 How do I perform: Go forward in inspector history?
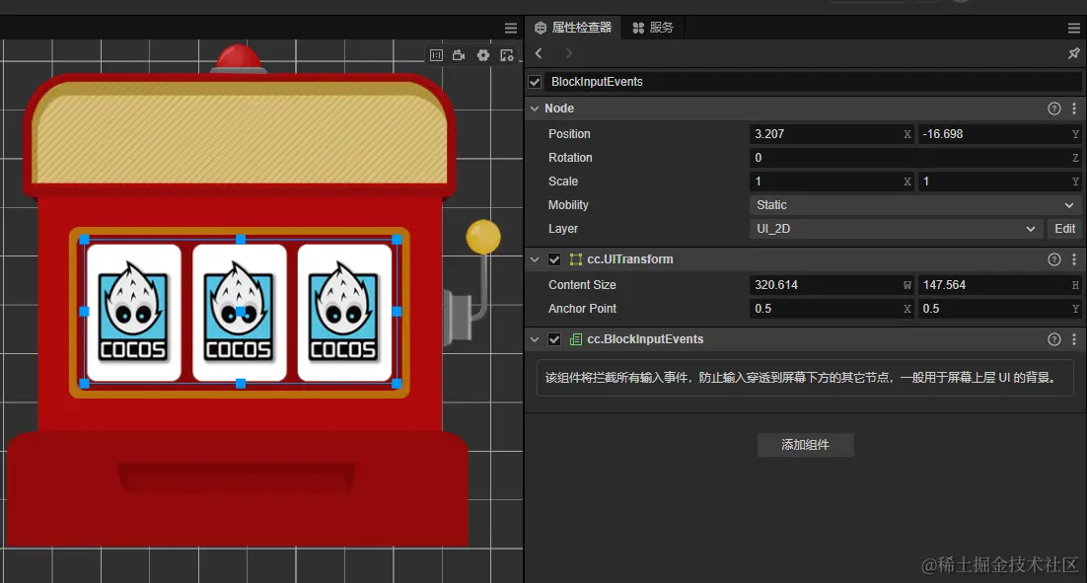(x=568, y=53)
